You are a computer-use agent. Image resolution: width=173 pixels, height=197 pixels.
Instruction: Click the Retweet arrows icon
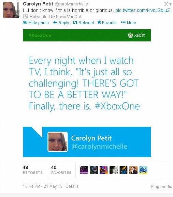coord(75,22)
